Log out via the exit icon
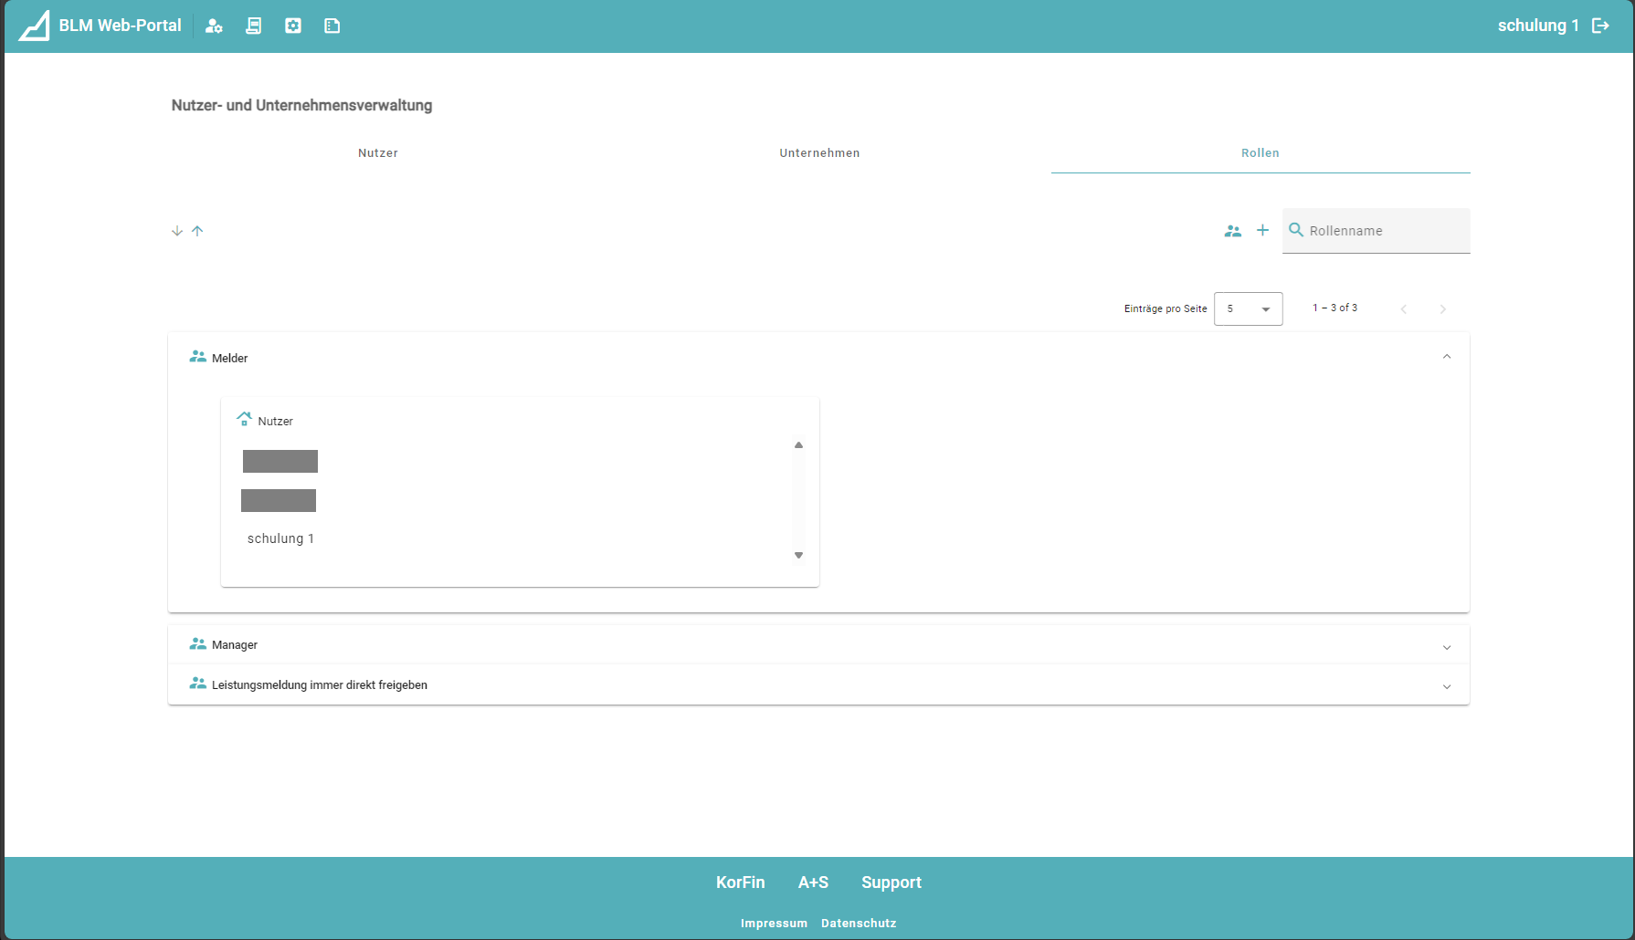The image size is (1635, 940). 1600,26
